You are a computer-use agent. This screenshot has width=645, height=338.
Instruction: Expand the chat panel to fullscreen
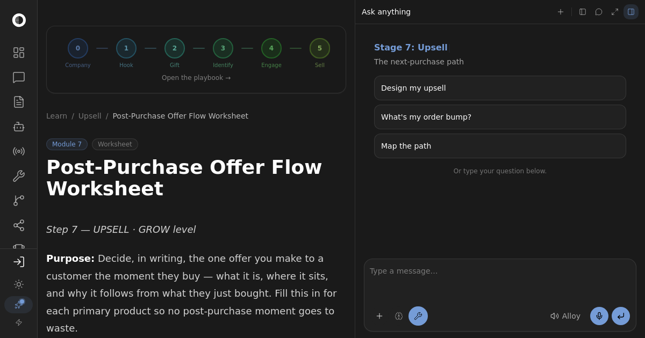pos(615,12)
